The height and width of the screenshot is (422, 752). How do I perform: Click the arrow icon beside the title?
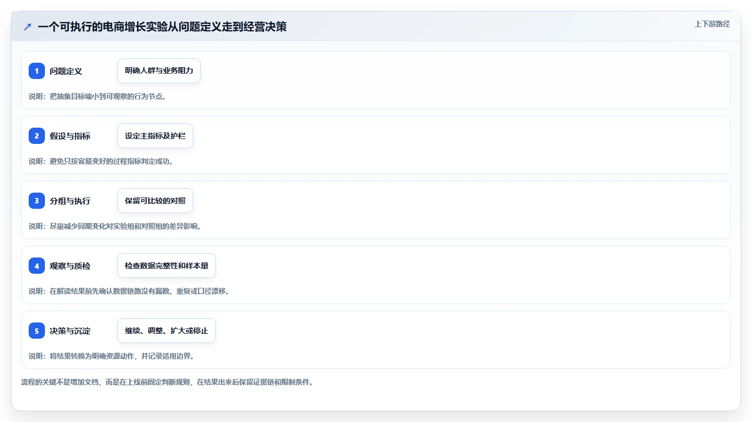28,27
